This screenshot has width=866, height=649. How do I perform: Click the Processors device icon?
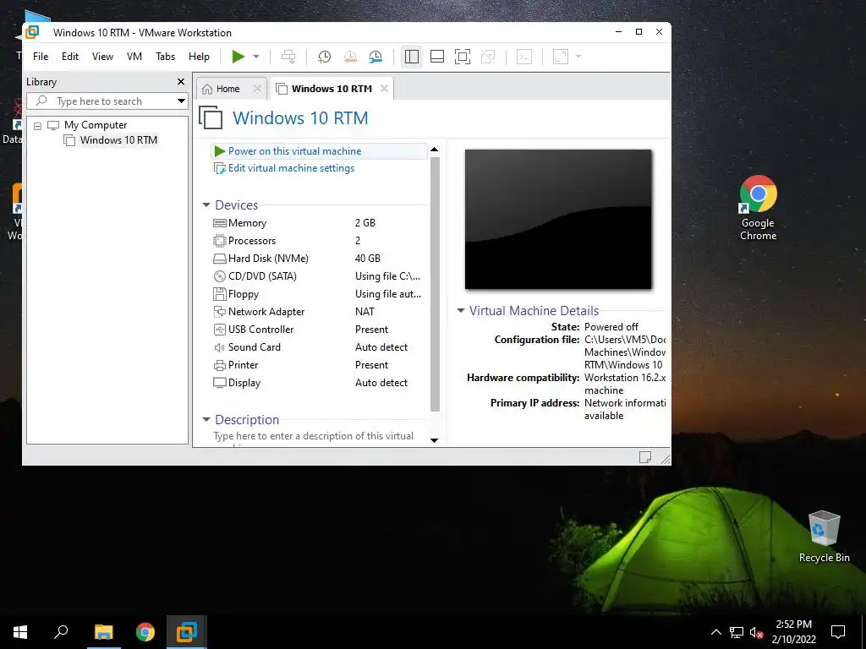point(220,241)
